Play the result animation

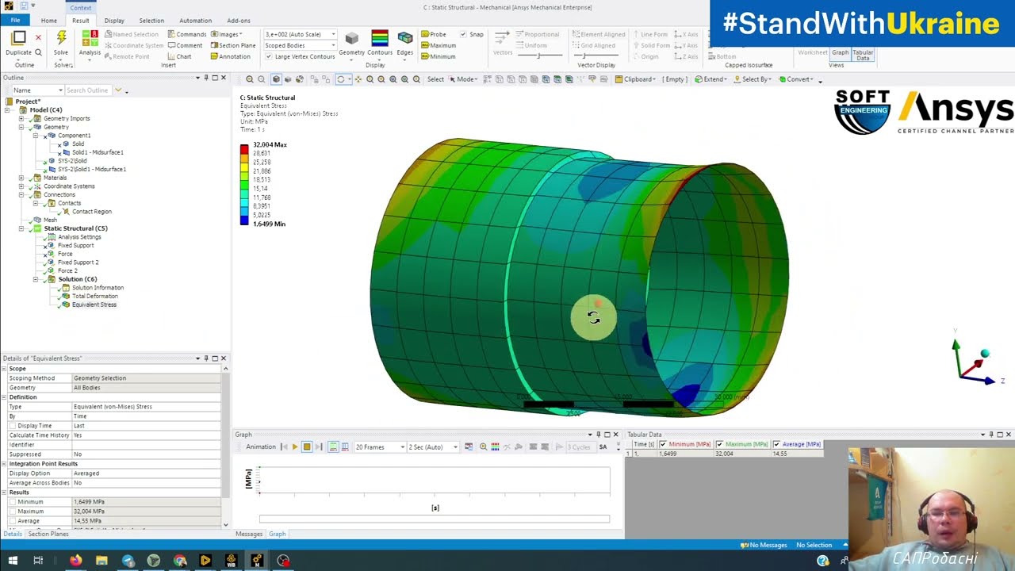click(294, 447)
